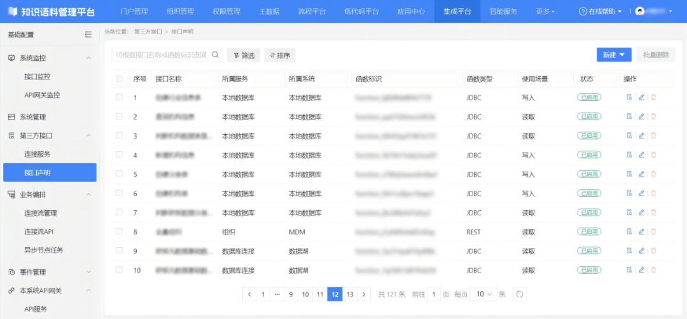Check the box for row 2
The image size is (687, 319).
click(119, 116)
